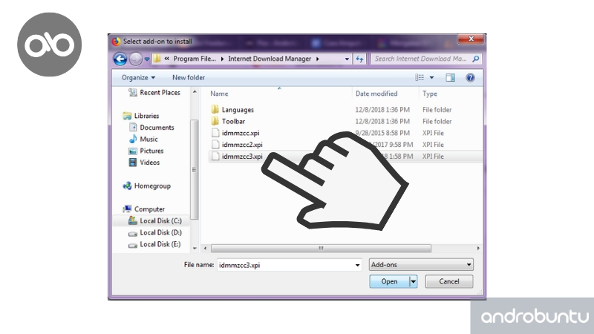
Task: Click navigation pane scrollbar down arrow
Action: point(195,249)
